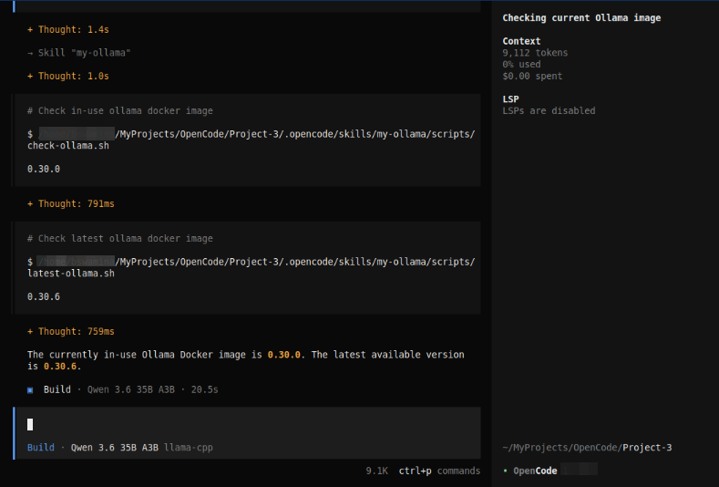
Task: Click the "0% used" context value
Action: click(x=521, y=64)
